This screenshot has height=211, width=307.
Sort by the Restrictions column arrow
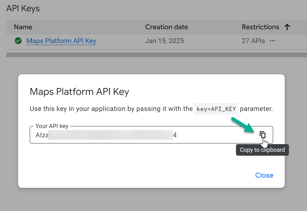tap(287, 27)
